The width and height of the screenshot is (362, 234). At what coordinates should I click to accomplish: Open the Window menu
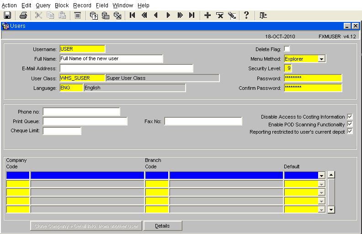click(x=123, y=5)
